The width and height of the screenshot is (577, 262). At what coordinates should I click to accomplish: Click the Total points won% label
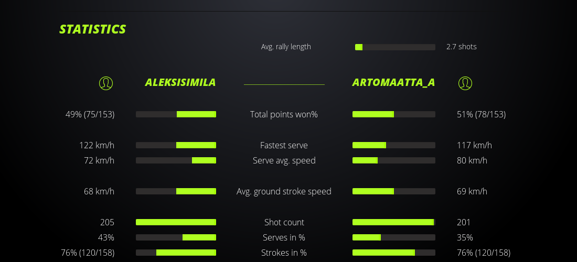tap(284, 114)
